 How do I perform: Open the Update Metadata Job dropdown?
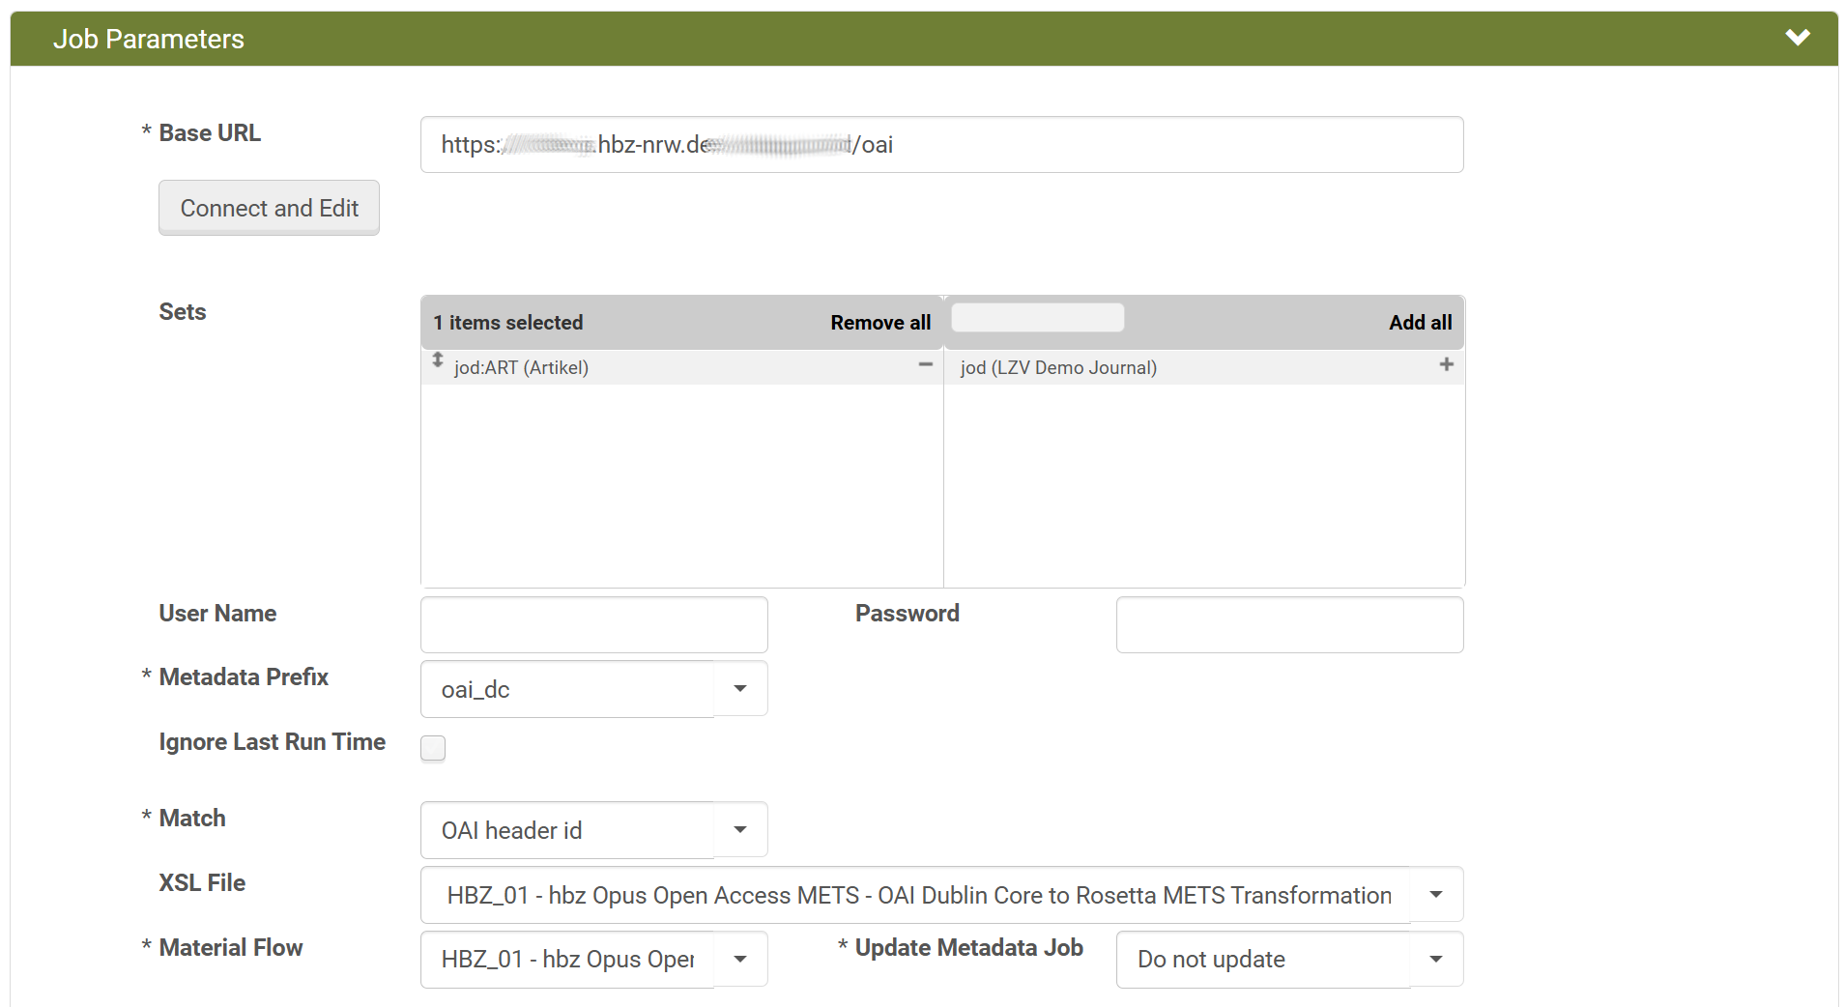(1436, 959)
